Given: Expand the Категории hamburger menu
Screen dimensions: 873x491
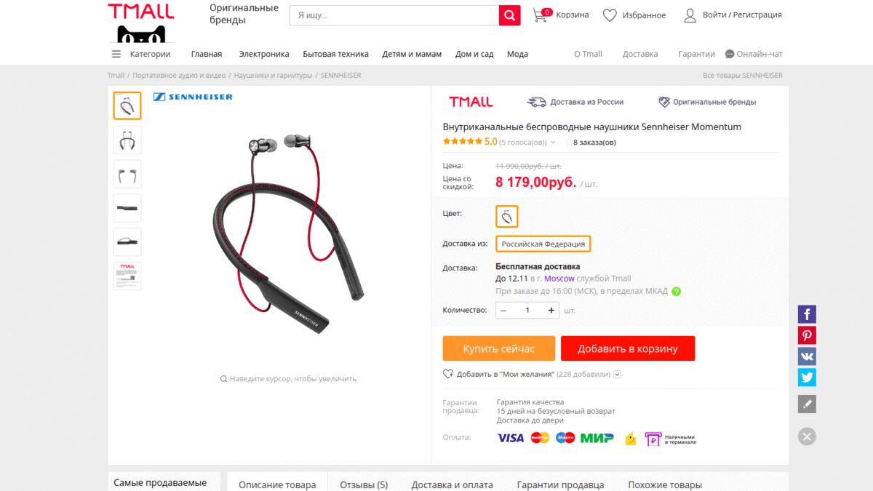Looking at the screenshot, I should coord(116,54).
